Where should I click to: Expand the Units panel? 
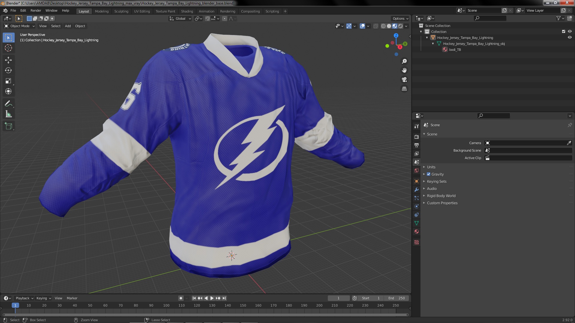pos(431,167)
